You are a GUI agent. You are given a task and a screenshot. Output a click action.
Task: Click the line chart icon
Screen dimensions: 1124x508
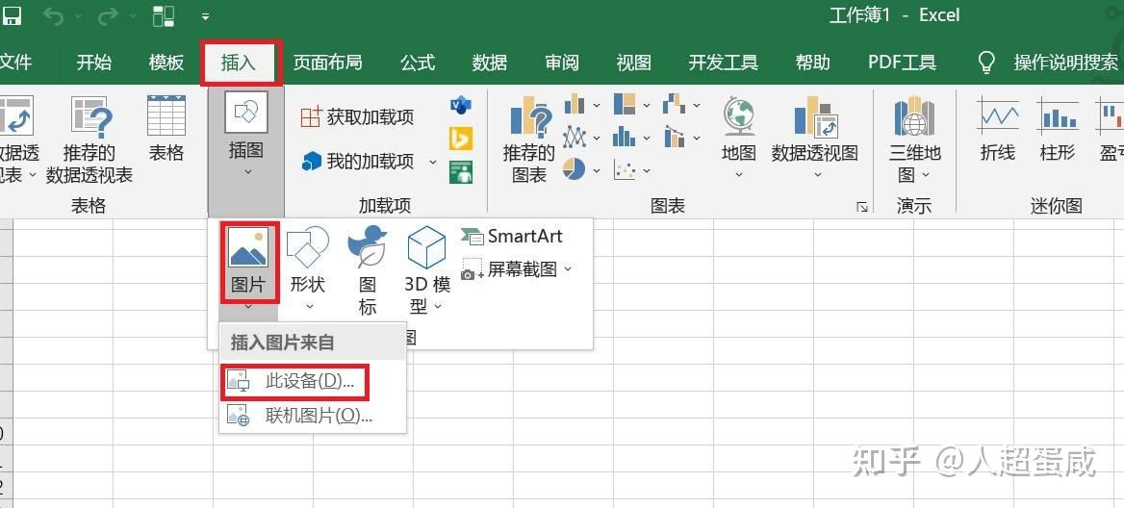[x=575, y=137]
